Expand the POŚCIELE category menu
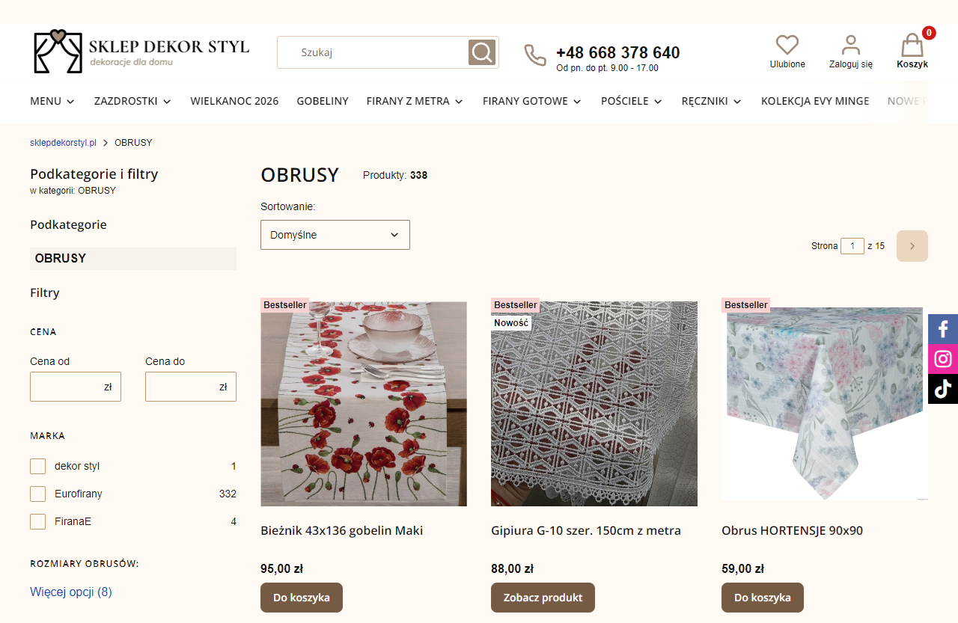This screenshot has height=623, width=958. pyautogui.click(x=631, y=101)
